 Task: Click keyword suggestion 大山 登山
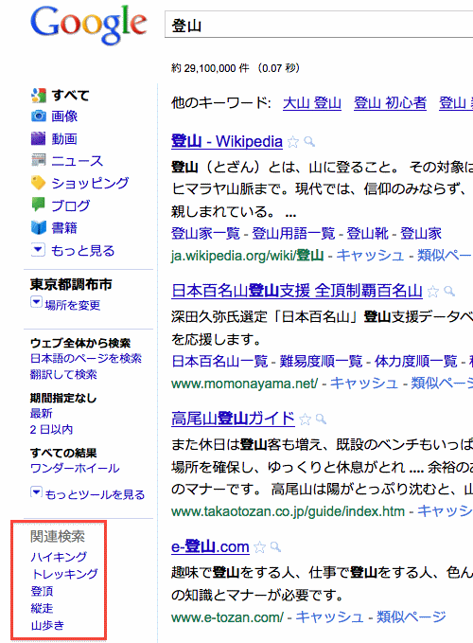[x=312, y=103]
